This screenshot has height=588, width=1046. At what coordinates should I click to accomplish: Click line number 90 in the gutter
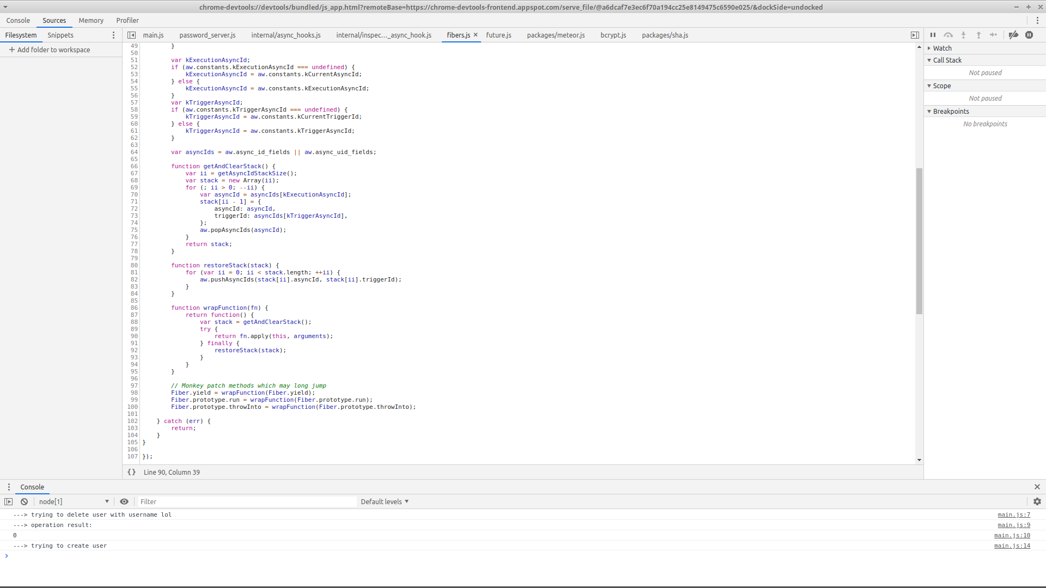click(x=134, y=336)
